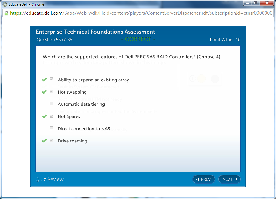Click green checkmark beside expand existing array

44,80
